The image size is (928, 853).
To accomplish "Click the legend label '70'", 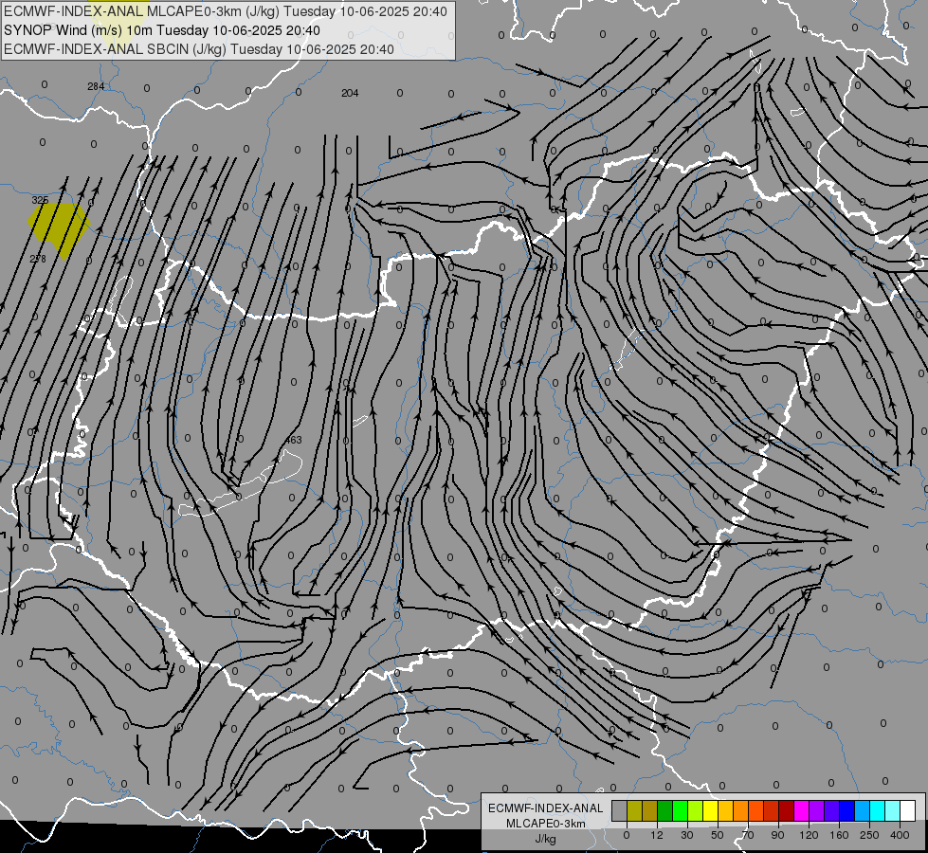I will coord(748,835).
